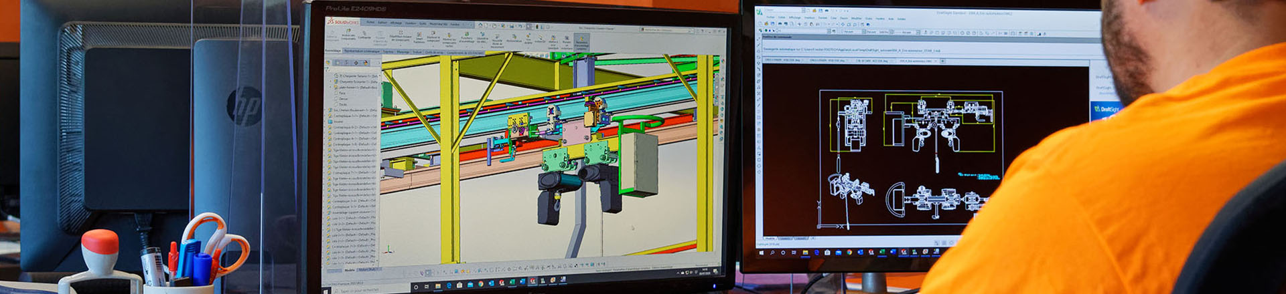This screenshot has height=294, width=1286.
Task: Click Montrer les composants cachés
Action: (449, 39)
